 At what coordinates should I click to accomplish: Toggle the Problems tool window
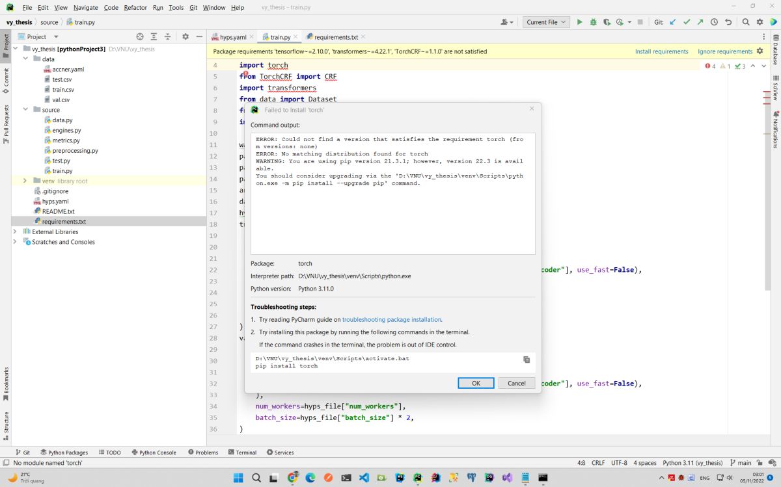click(x=203, y=453)
